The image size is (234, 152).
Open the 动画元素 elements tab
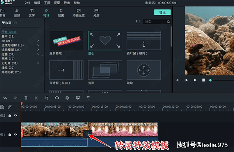click(79, 13)
